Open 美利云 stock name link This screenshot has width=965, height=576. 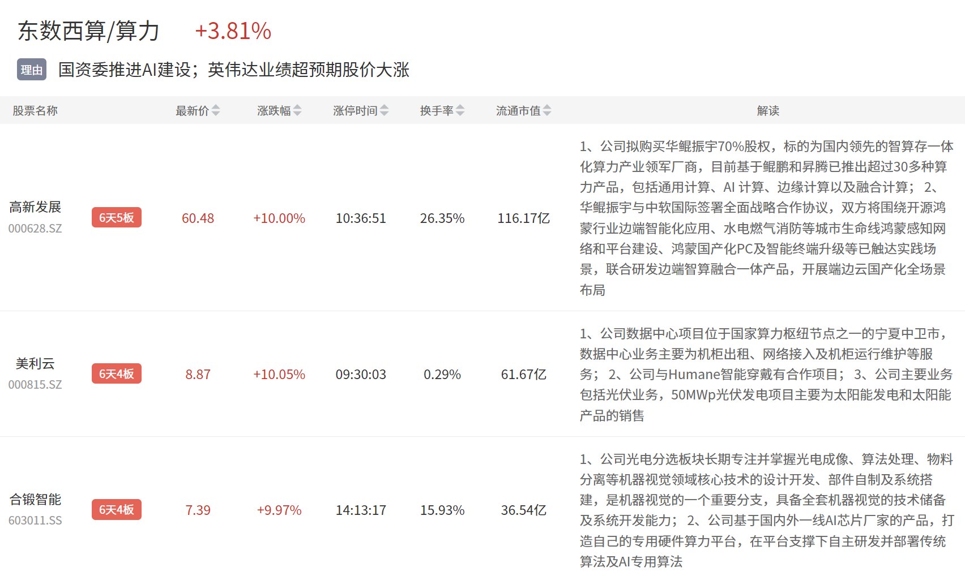point(35,363)
